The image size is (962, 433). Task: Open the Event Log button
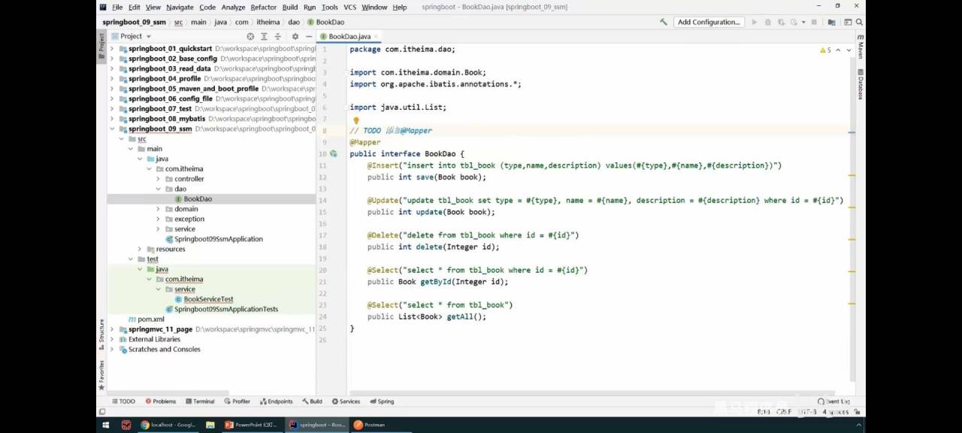[x=834, y=401]
